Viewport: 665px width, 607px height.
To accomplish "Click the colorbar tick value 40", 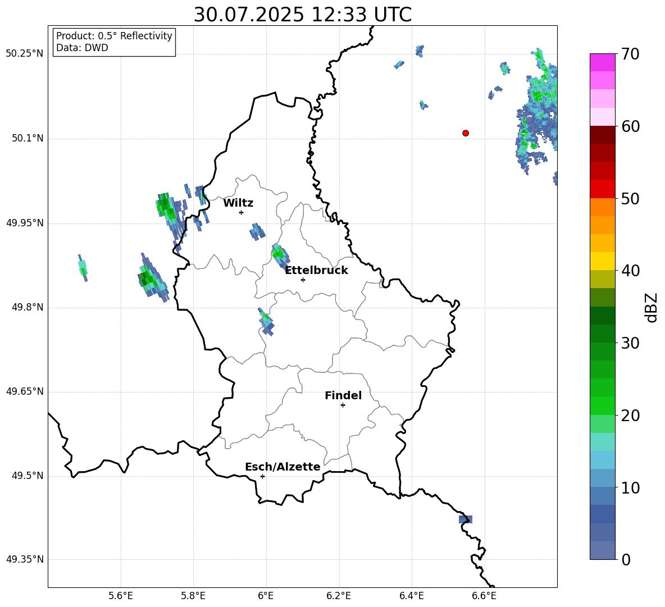I will pos(630,271).
